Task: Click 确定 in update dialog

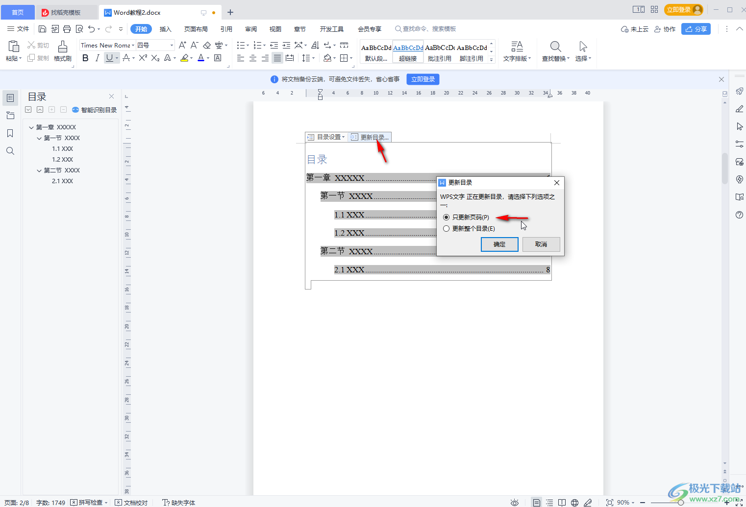Action: [x=499, y=244]
